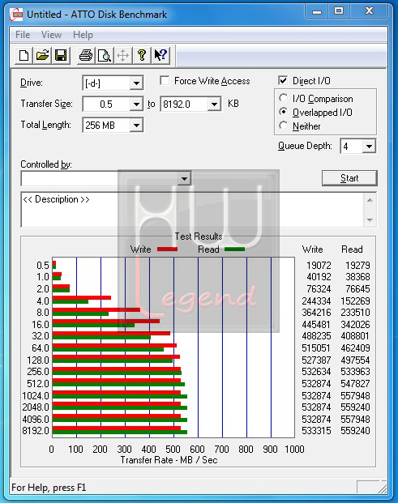Open the File menu
This screenshot has width=398, height=503.
tap(23, 35)
